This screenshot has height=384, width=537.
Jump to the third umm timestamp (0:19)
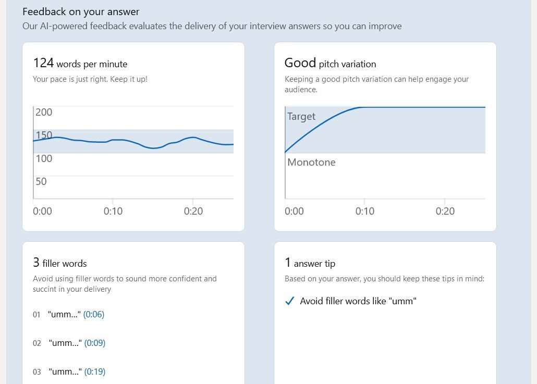94,371
